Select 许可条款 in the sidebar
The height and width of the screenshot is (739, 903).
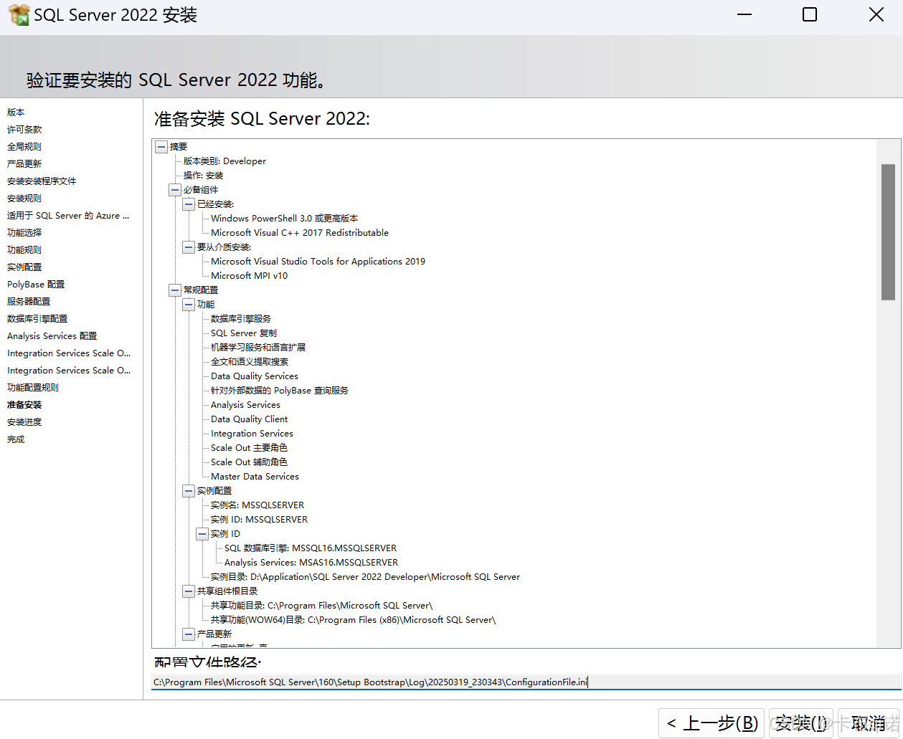click(x=24, y=129)
